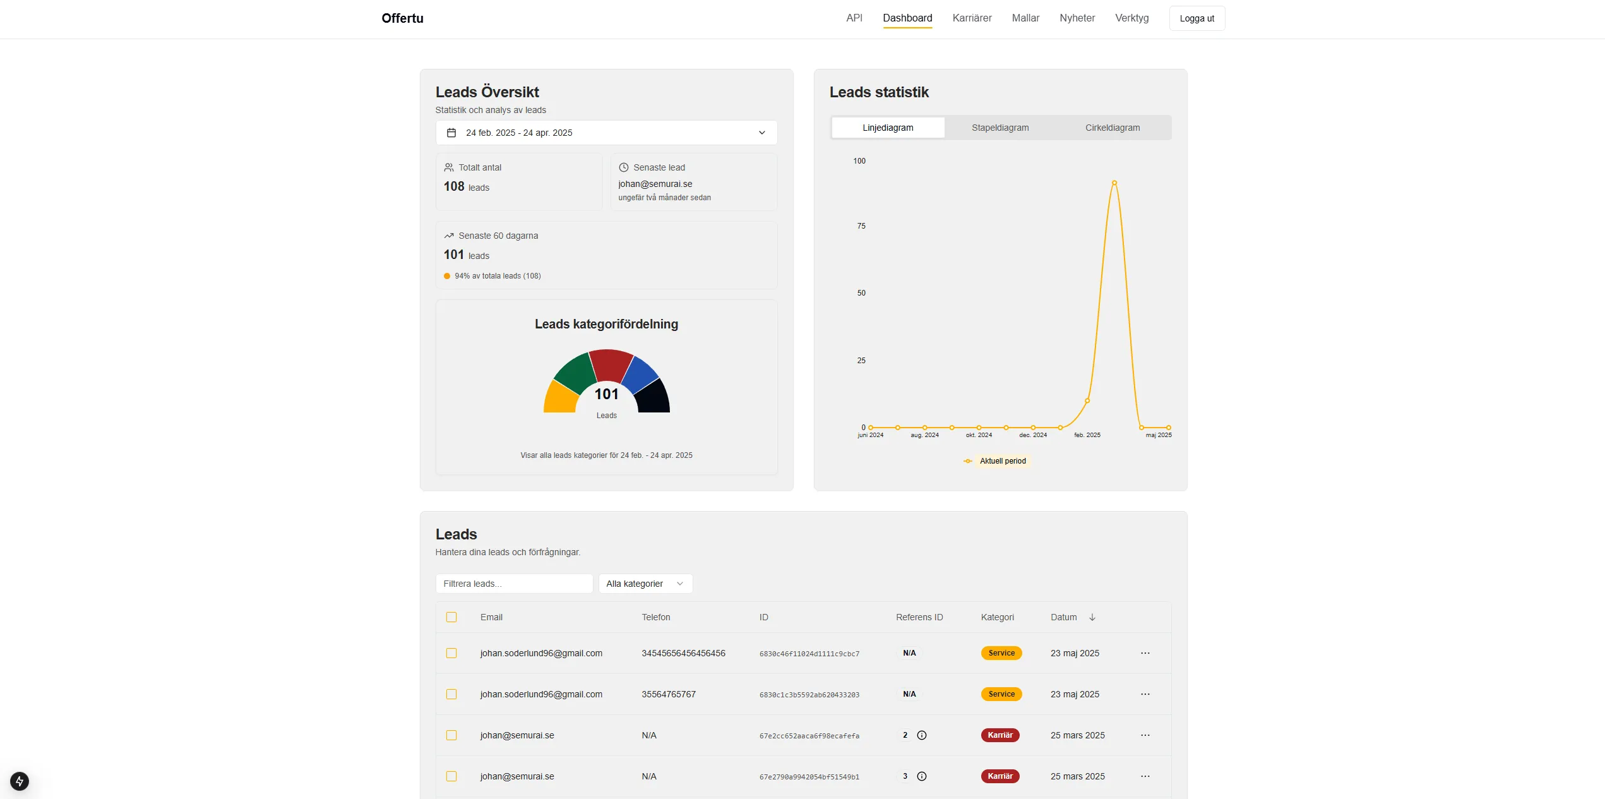1605x799 pixels.
Task: Click N/A reference badge in row phone 35564765767
Action: [909, 694]
